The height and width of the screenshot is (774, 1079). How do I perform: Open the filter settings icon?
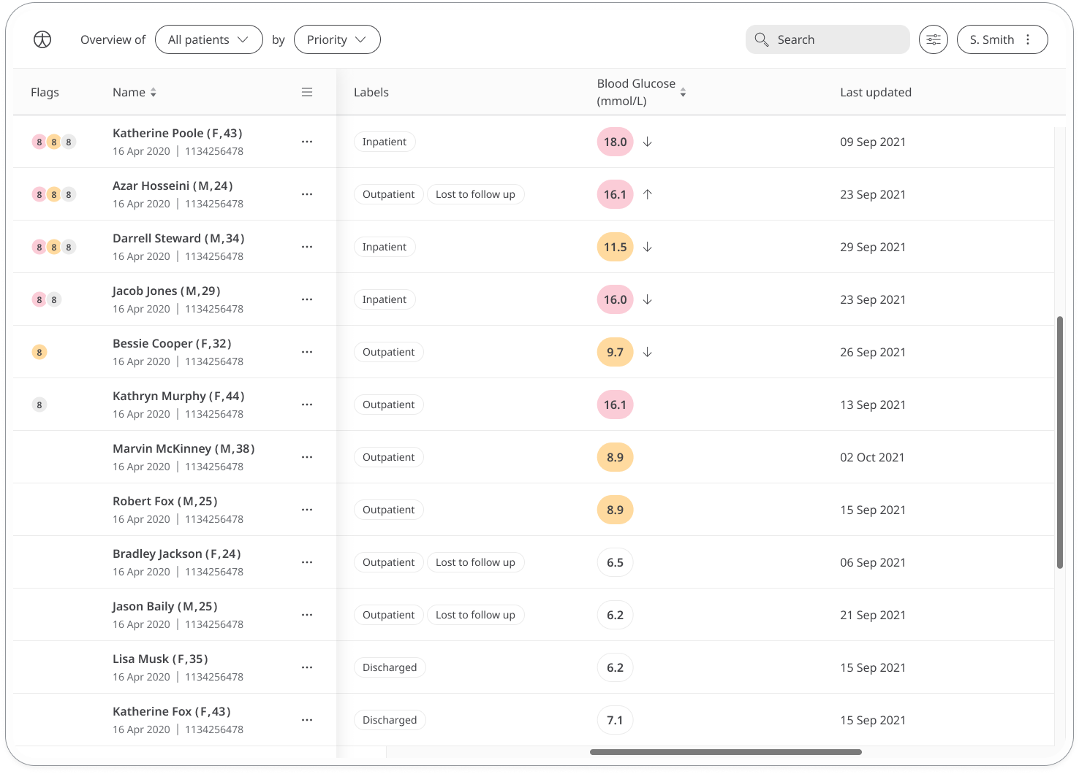934,39
